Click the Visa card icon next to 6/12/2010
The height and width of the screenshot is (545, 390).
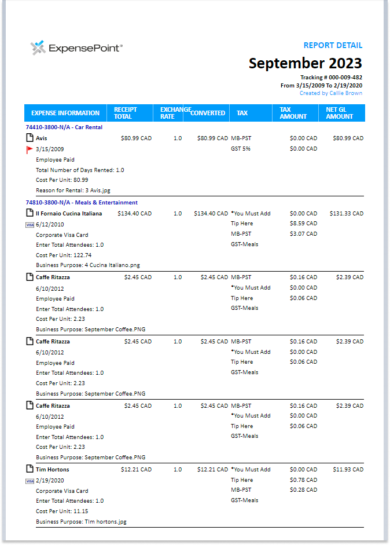point(29,225)
